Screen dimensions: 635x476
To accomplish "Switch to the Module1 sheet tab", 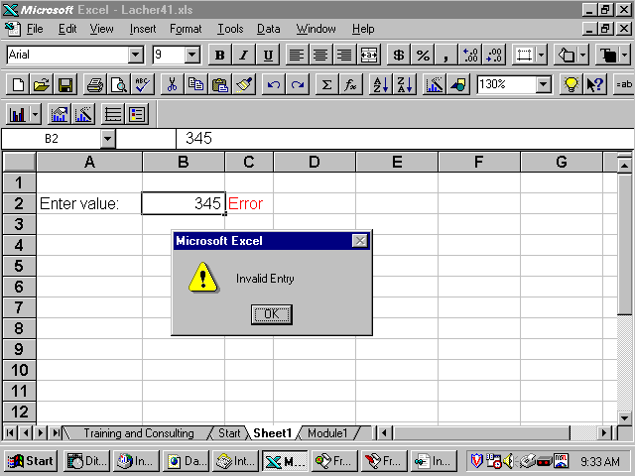I will (327, 433).
